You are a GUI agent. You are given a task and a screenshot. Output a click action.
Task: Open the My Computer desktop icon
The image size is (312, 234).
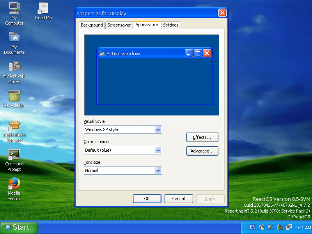(x=14, y=8)
